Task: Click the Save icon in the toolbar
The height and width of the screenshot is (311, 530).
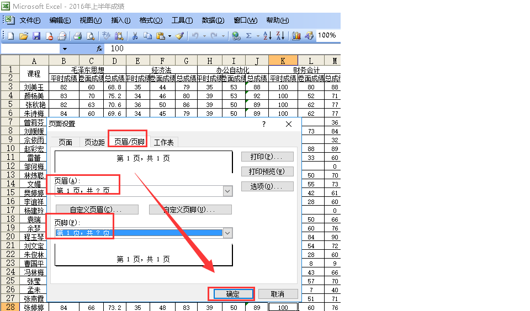Action: (x=36, y=36)
